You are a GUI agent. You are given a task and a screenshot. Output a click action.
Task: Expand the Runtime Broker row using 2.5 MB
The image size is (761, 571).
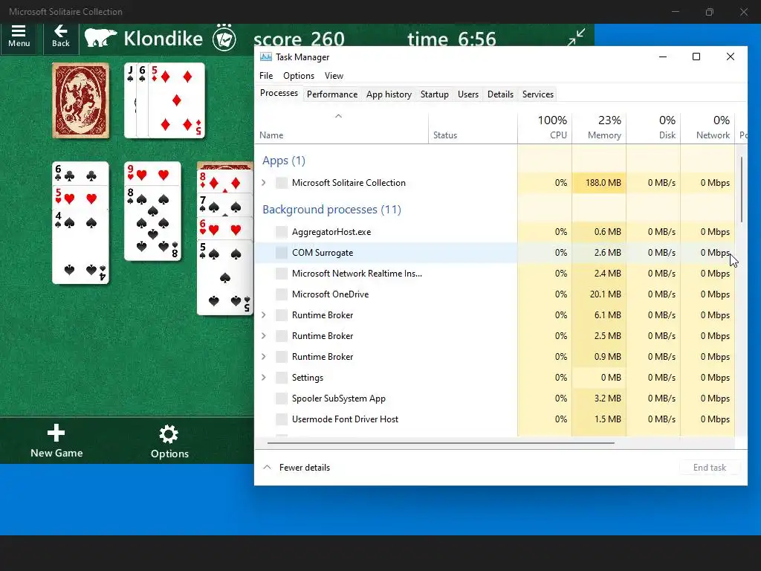pos(264,336)
